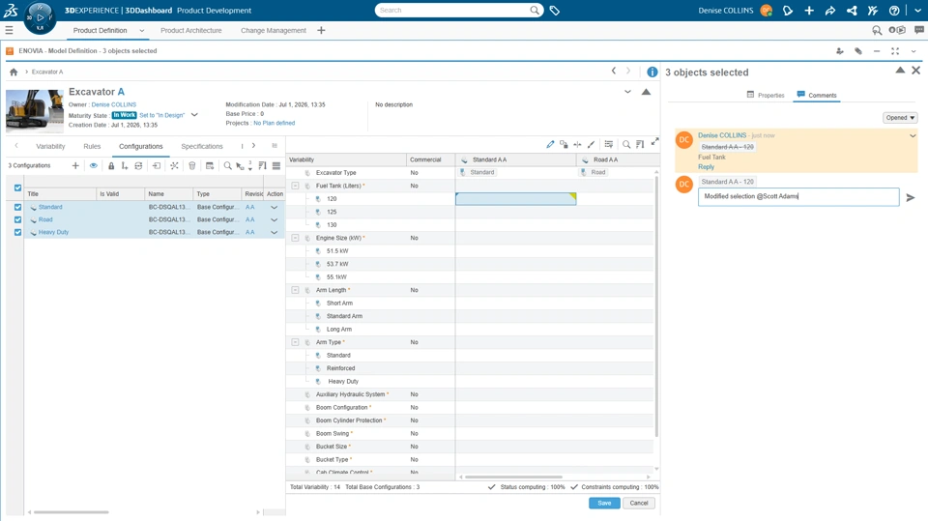Open the Variability tab
This screenshot has width=928, height=521.
point(50,146)
